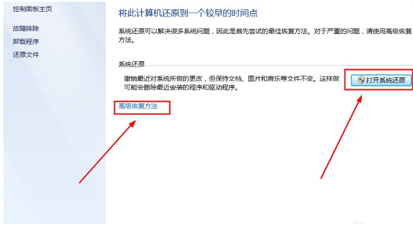Click the red arrow pointing to 高级恢复方法

tap(107, 152)
